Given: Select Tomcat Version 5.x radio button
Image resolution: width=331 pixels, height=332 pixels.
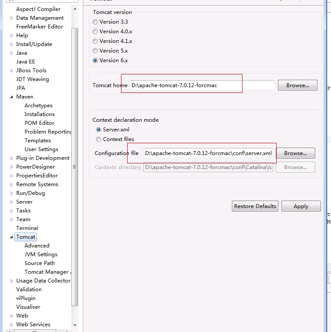Looking at the screenshot, I should tap(95, 51).
